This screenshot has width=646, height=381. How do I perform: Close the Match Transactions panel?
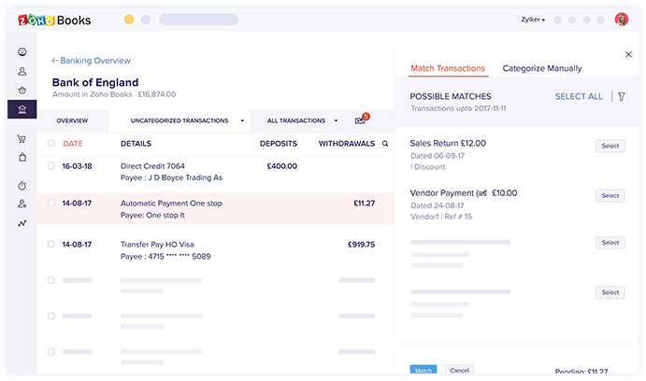[628, 54]
